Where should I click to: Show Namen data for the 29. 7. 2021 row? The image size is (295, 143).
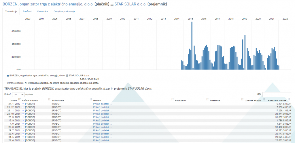pos(102,130)
